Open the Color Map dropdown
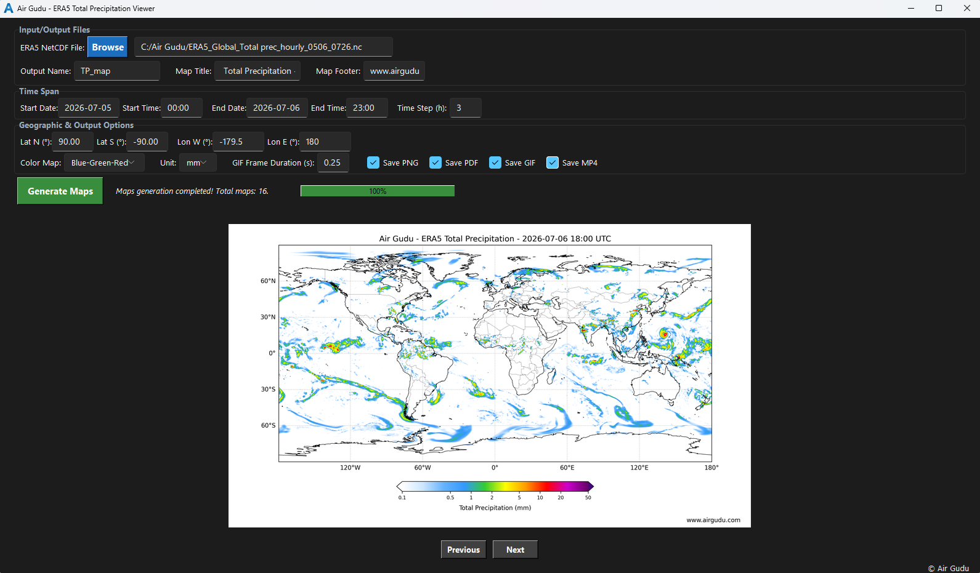 104,162
